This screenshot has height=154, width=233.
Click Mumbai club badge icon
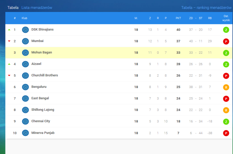pos(25,41)
